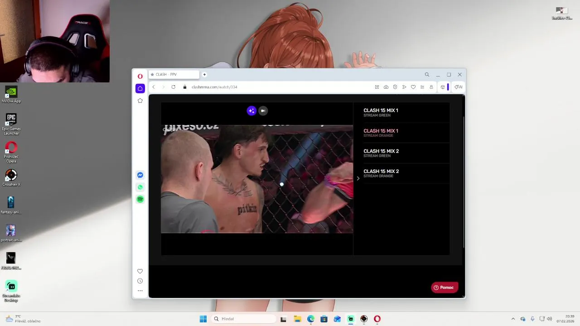The height and width of the screenshot is (326, 580).
Task: Open Outlook from taskbar
Action: pos(337,319)
